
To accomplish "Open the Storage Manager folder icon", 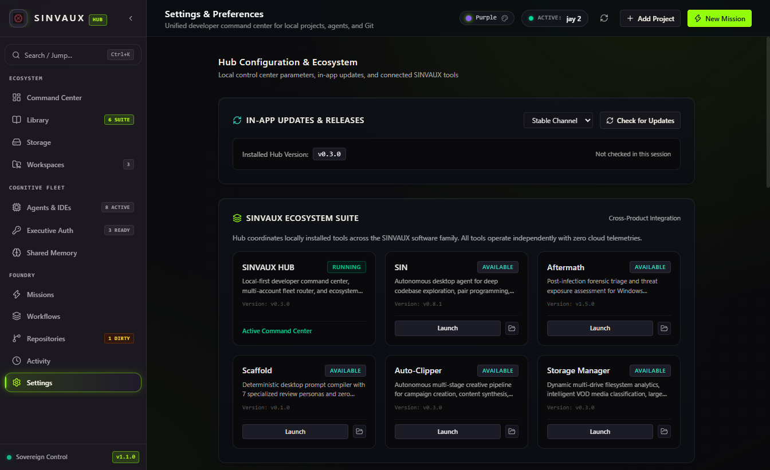I will pyautogui.click(x=664, y=432).
